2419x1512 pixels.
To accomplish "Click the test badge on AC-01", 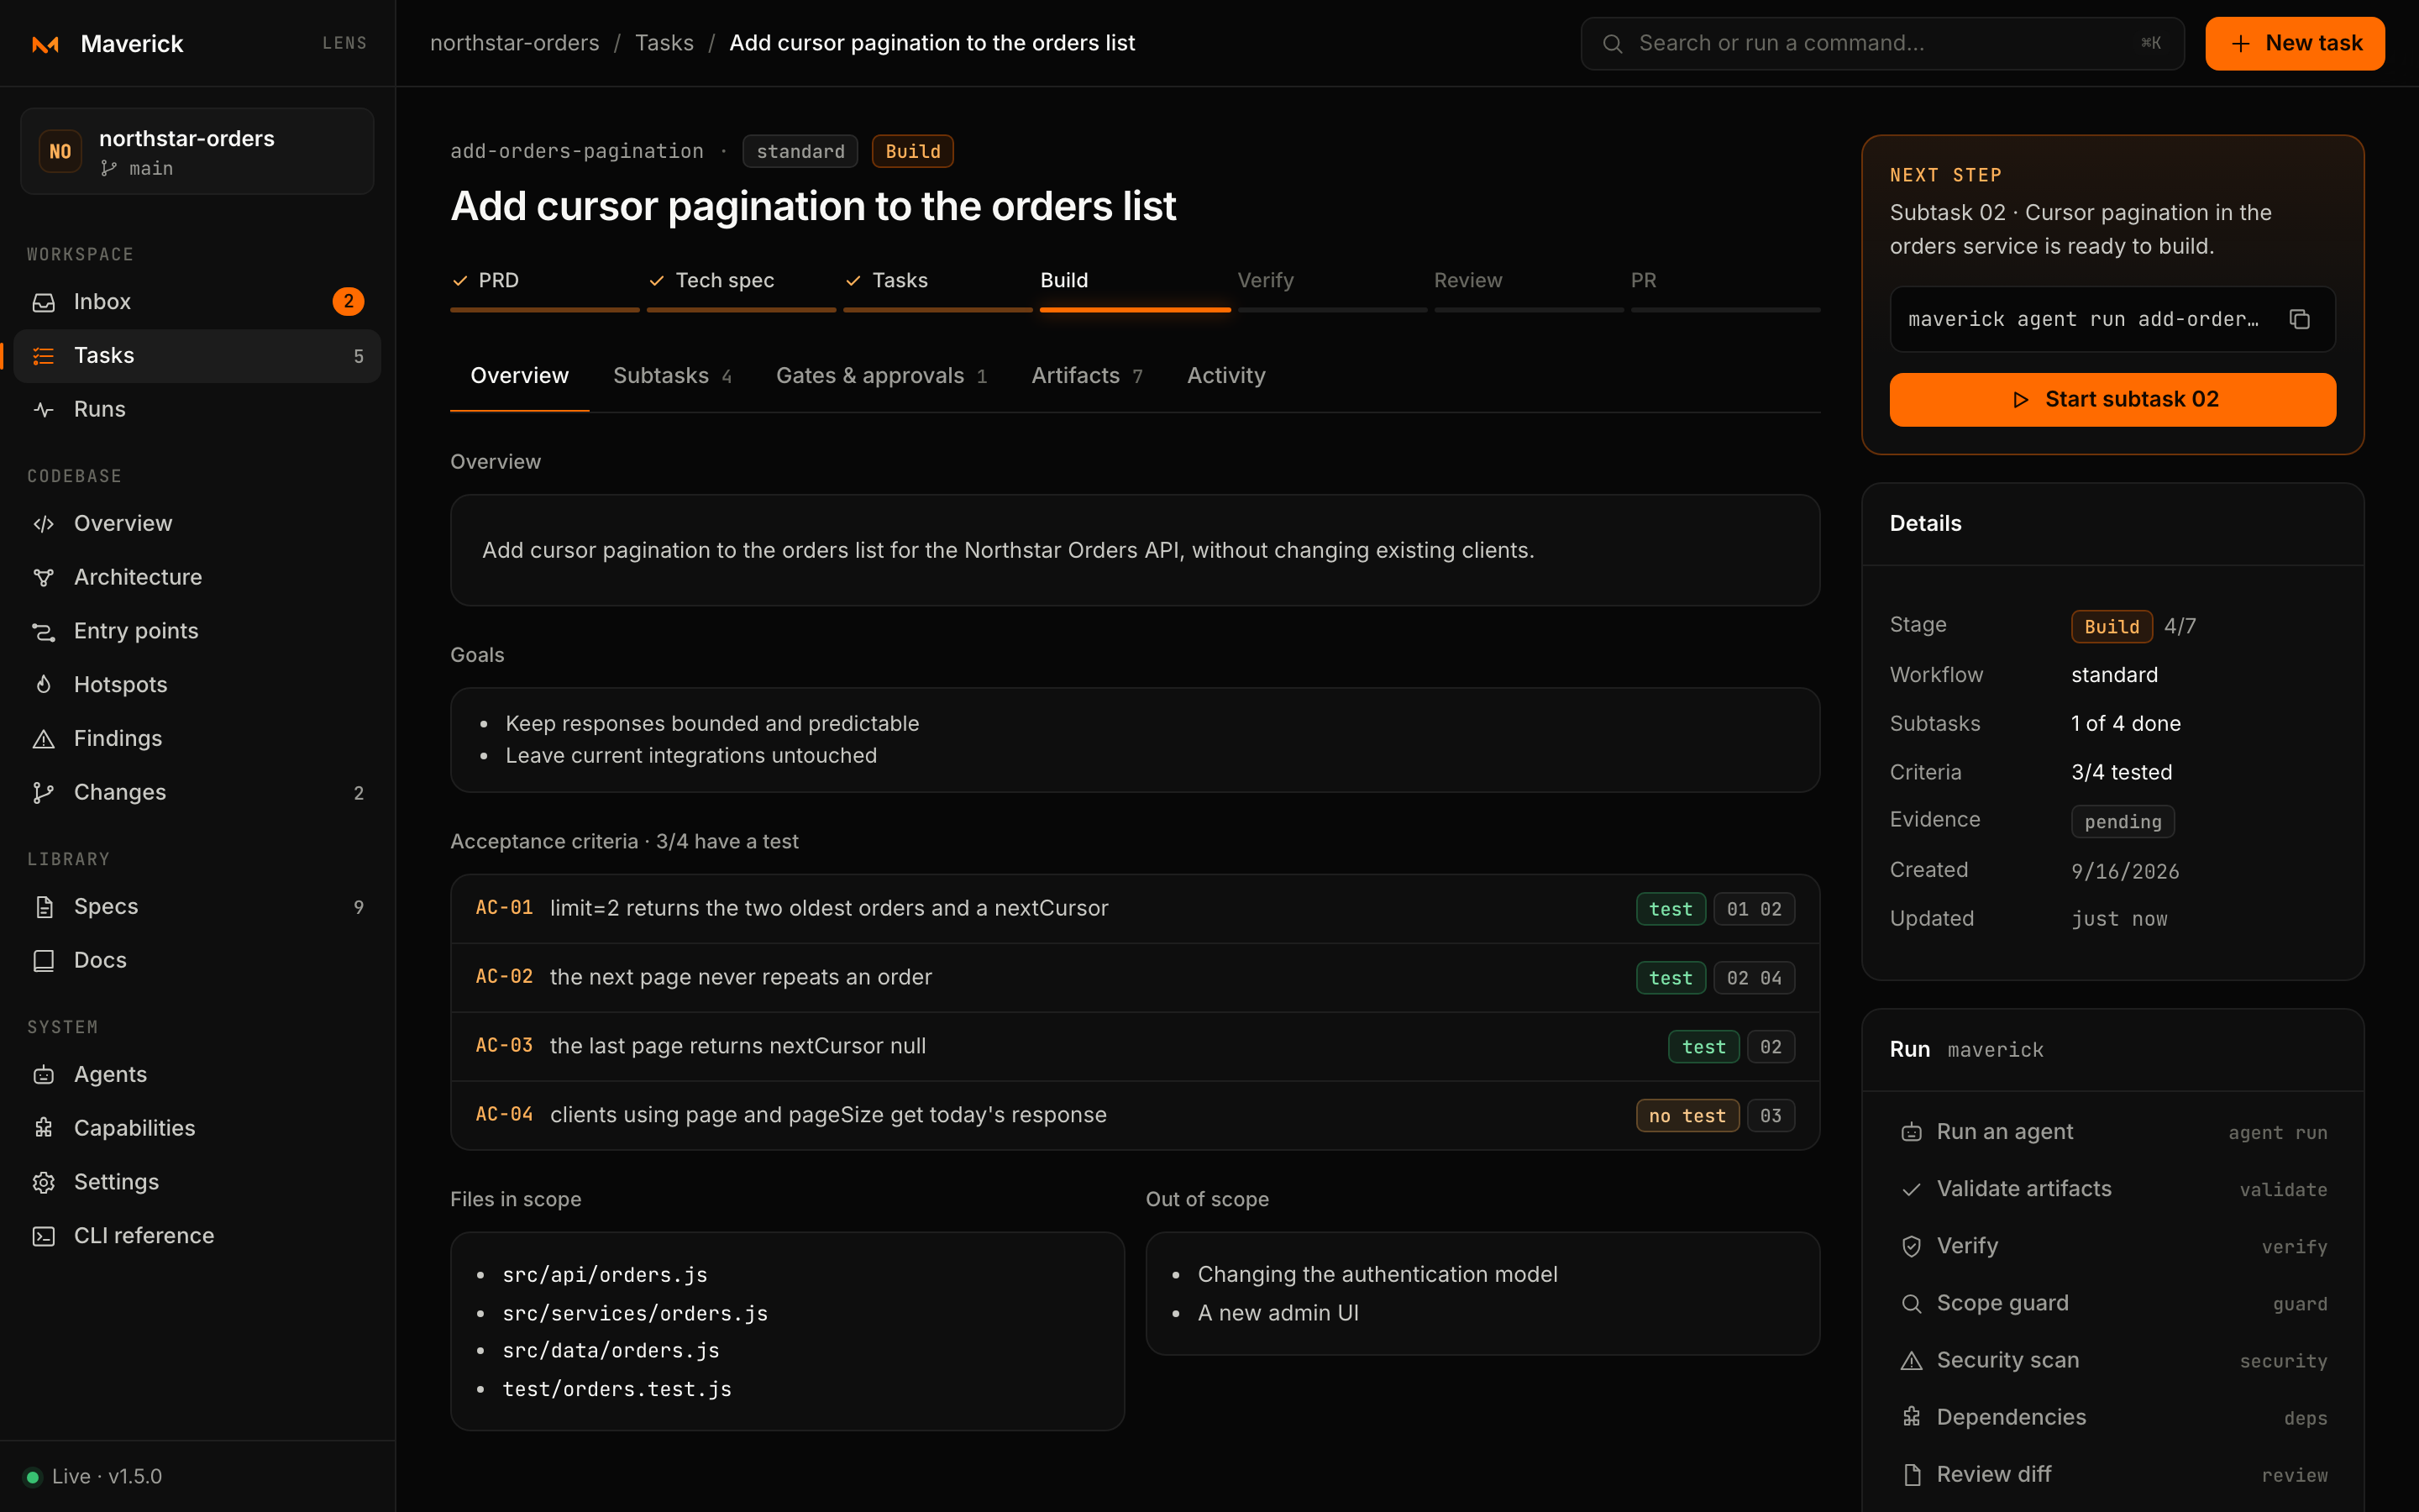I will pos(1671,909).
